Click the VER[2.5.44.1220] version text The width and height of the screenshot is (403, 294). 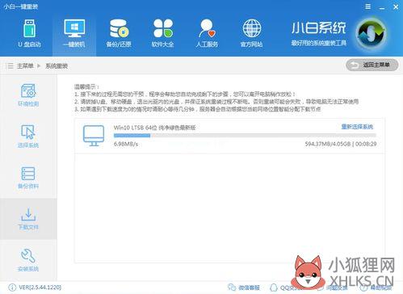click(40, 288)
